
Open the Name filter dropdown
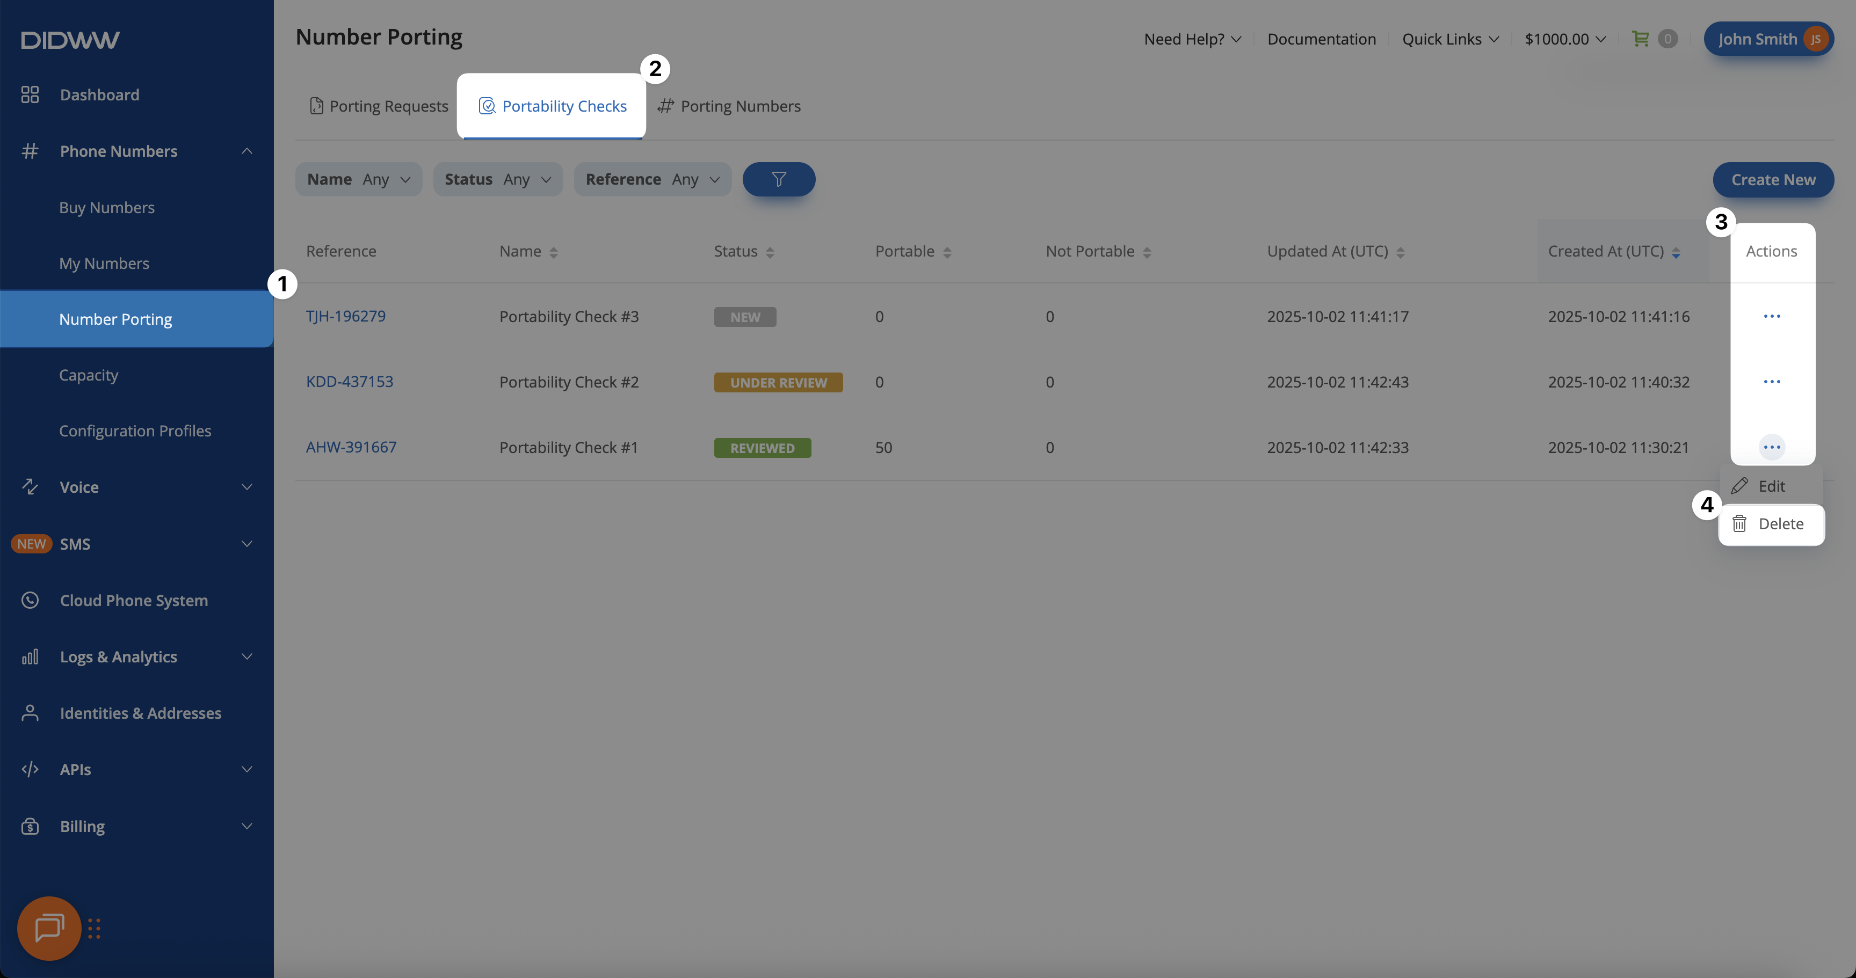point(358,179)
